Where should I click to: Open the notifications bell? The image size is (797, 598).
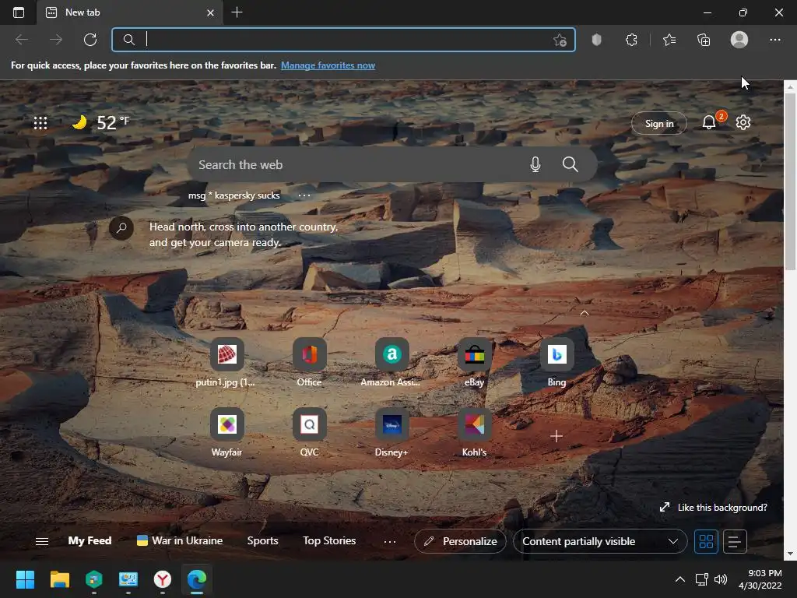click(709, 122)
